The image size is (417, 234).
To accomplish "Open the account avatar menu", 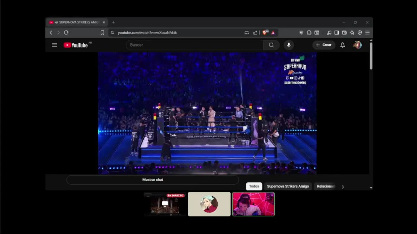I will [357, 45].
